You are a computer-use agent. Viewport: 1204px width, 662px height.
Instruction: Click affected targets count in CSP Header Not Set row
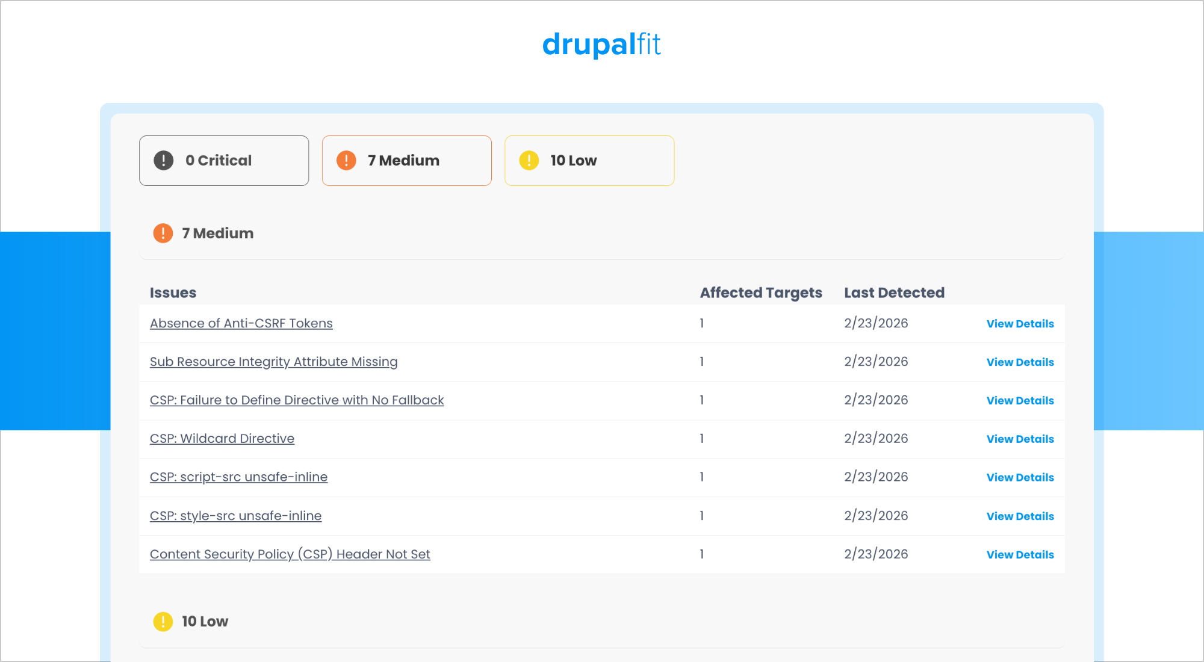click(x=702, y=555)
